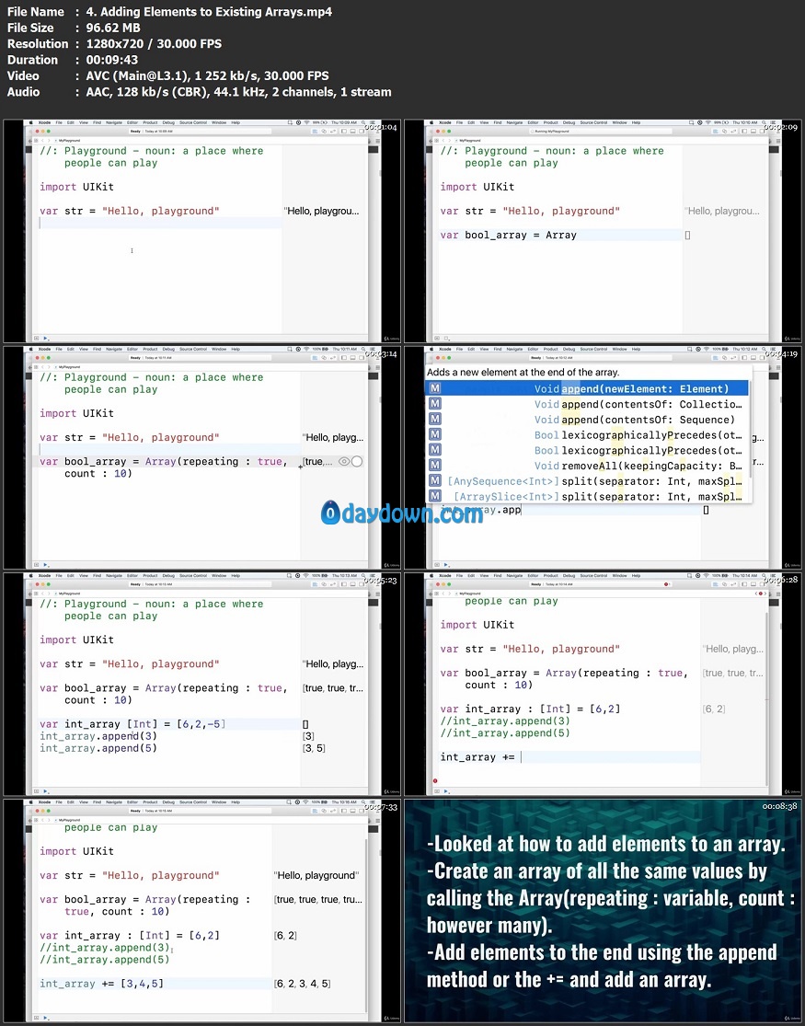
Task: Click the M icon beside removeAll(keepingCapacity:) suggestion
Action: (x=435, y=466)
